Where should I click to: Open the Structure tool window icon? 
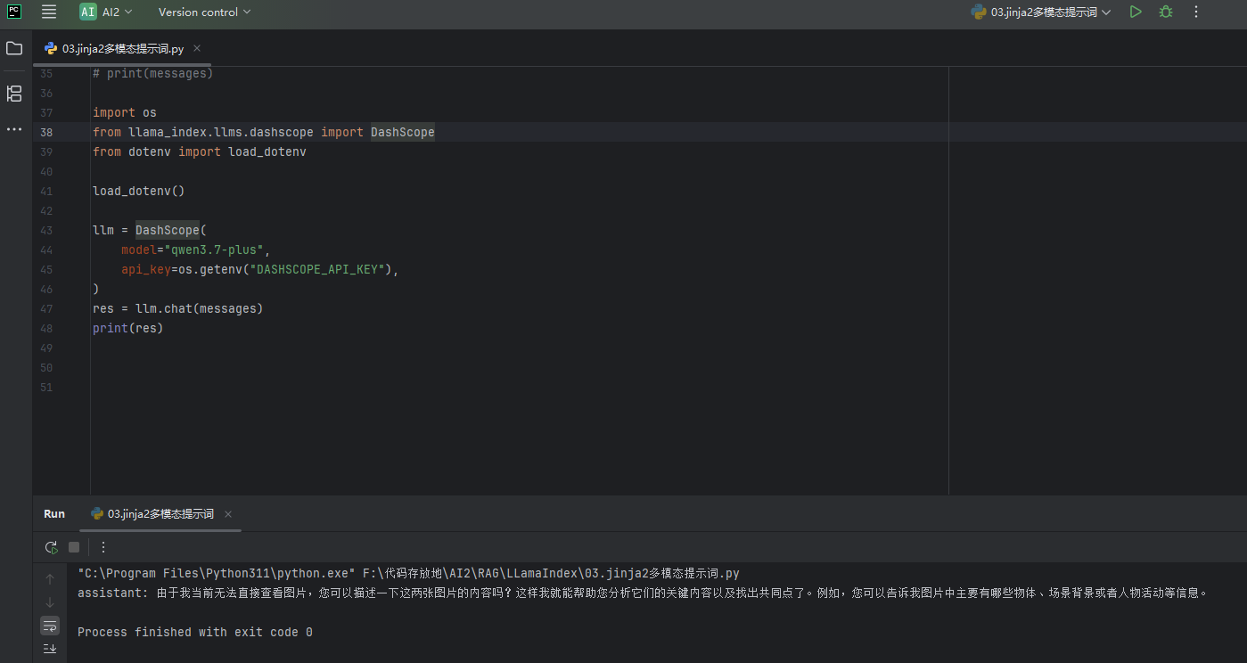(14, 93)
